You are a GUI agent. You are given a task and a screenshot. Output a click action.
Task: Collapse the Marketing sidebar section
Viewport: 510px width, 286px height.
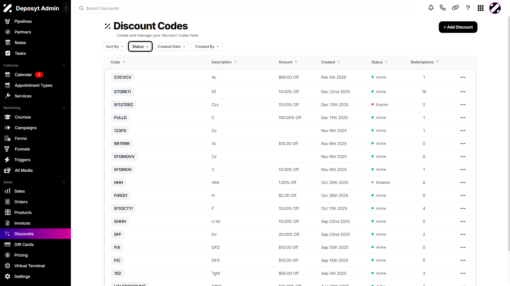64,108
